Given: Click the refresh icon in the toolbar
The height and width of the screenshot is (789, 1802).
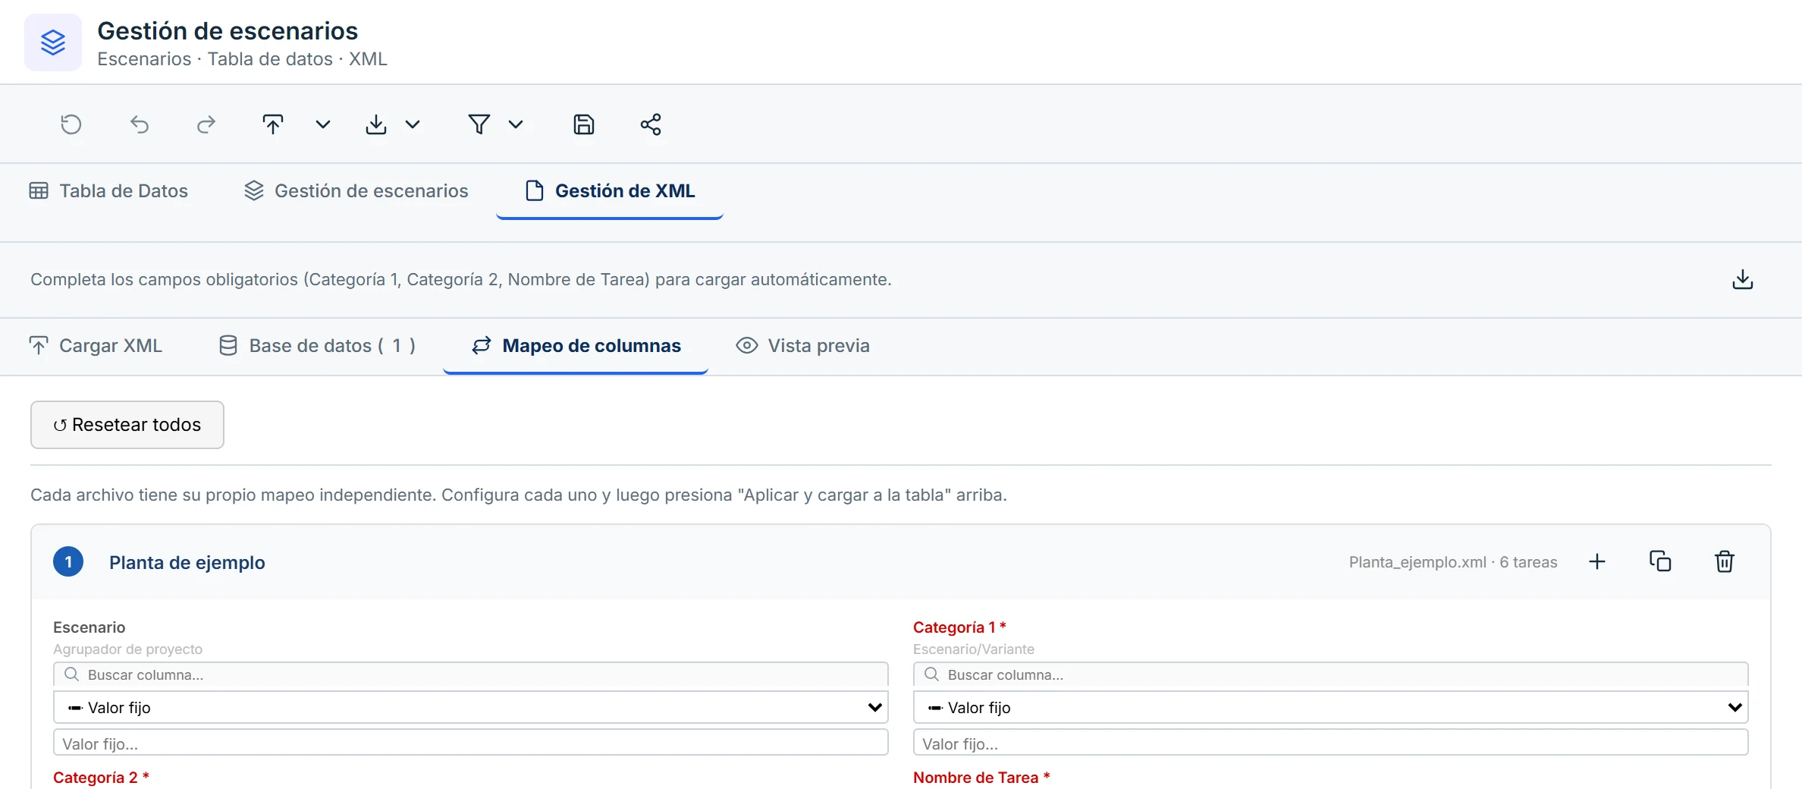Looking at the screenshot, I should (71, 124).
